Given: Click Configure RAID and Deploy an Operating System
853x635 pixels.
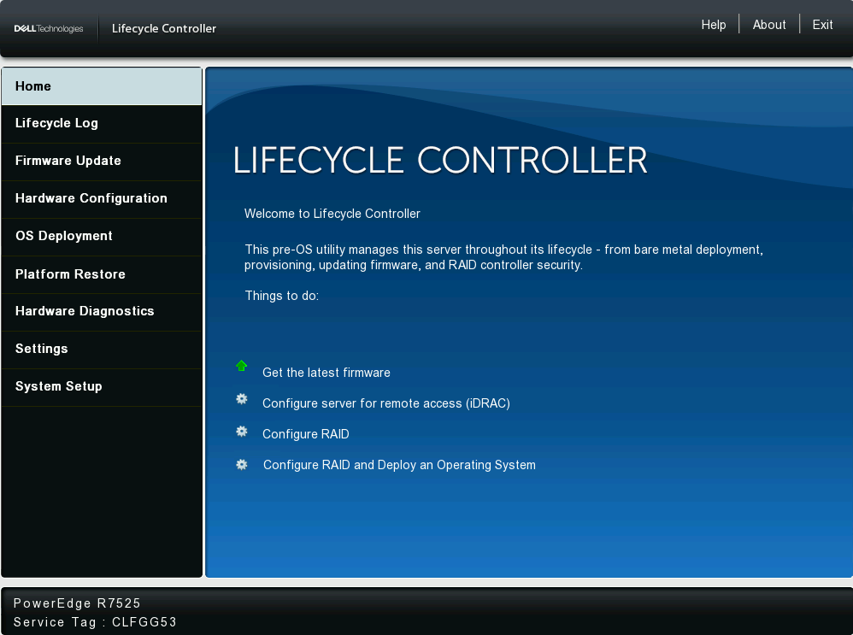Looking at the screenshot, I should (399, 465).
